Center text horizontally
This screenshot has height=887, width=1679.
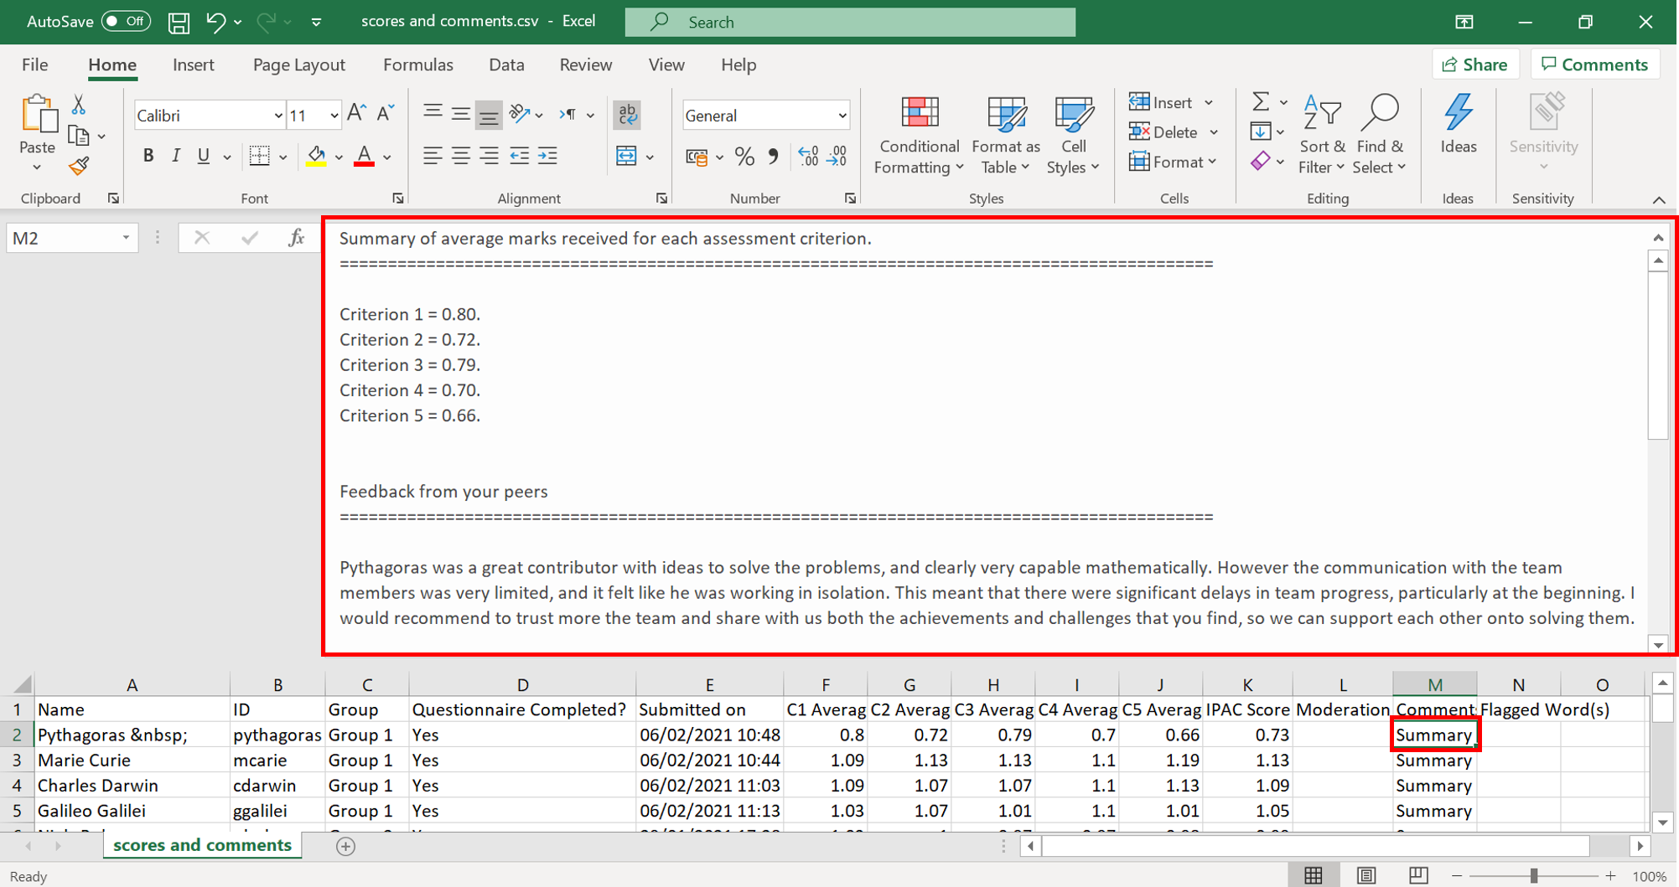click(460, 156)
